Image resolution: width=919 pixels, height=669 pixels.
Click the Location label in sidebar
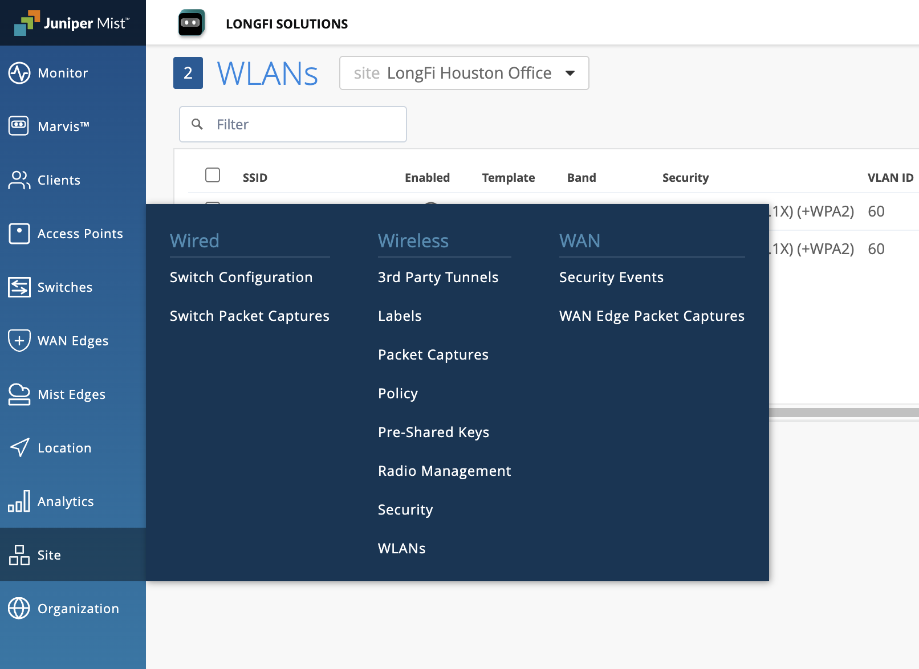pos(64,448)
